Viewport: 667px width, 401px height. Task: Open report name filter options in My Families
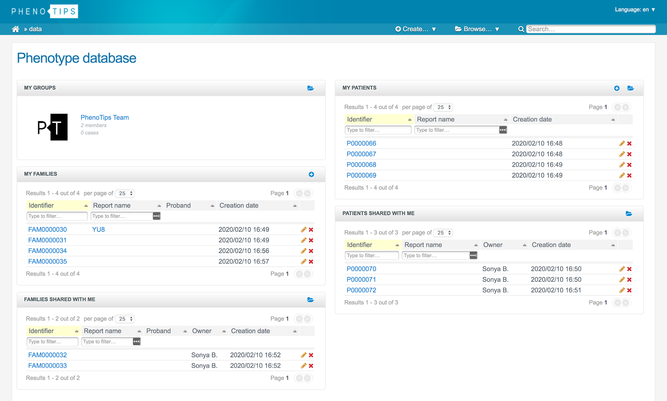coord(156,216)
